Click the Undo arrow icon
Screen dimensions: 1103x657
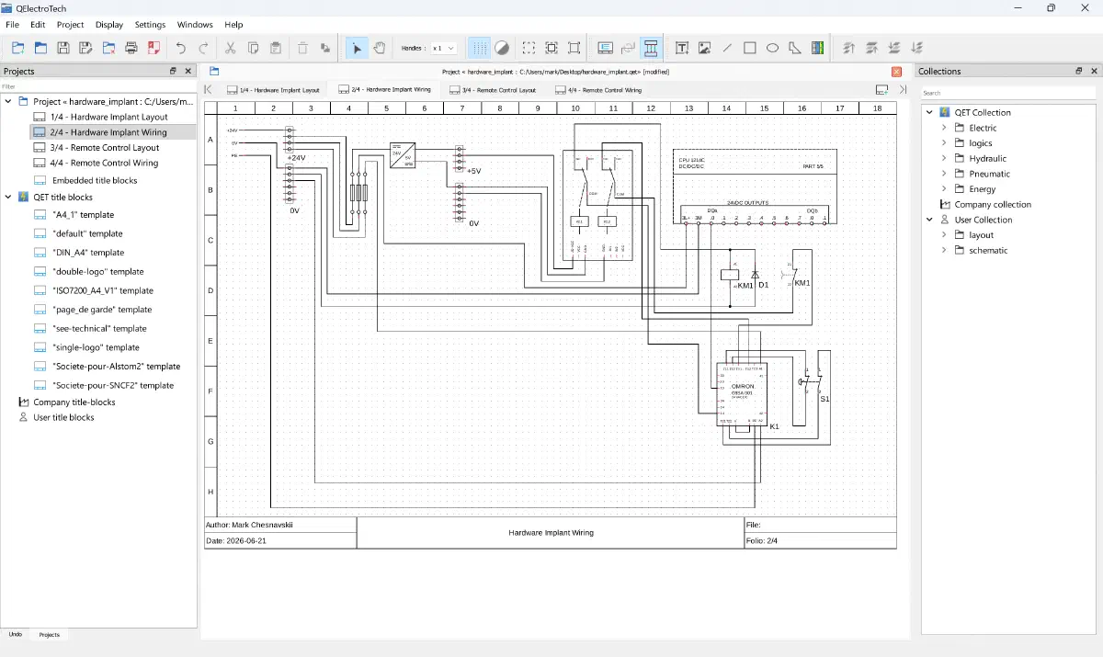point(181,48)
